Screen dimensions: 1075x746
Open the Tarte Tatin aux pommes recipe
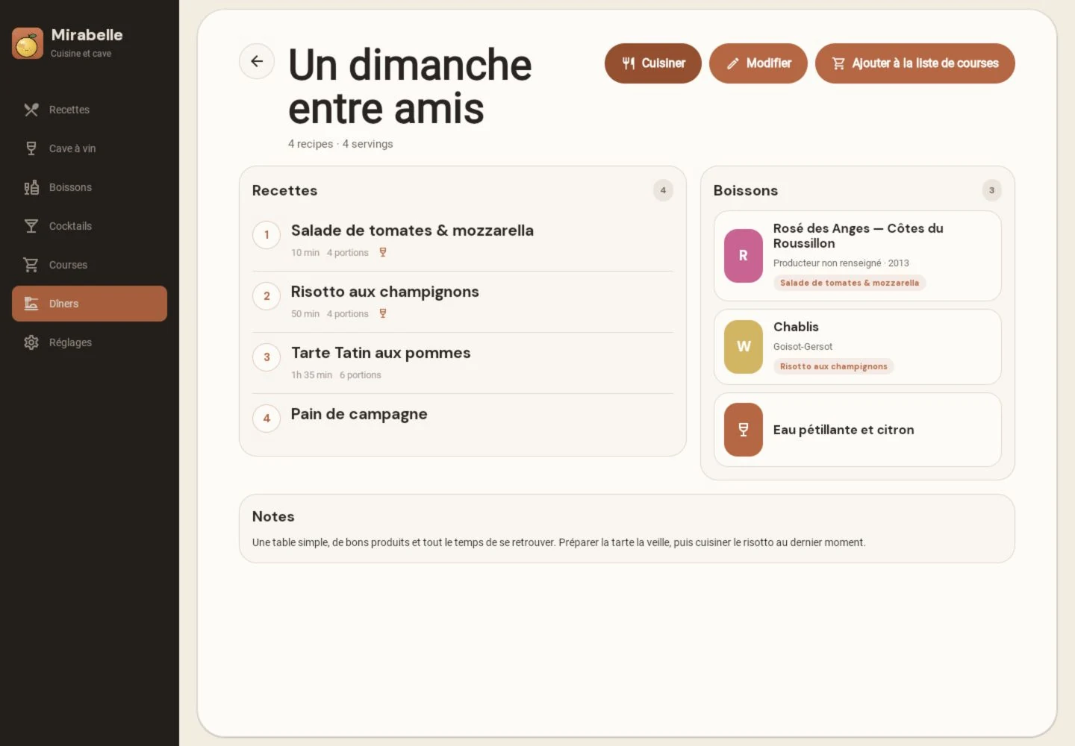click(463, 363)
